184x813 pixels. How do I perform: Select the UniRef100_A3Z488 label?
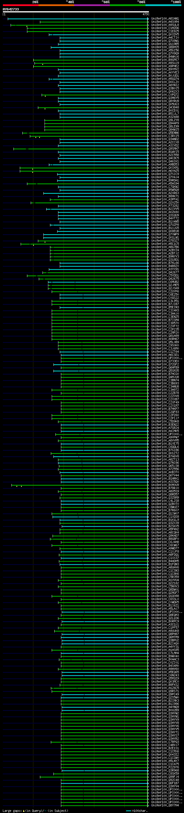(165, 117)
